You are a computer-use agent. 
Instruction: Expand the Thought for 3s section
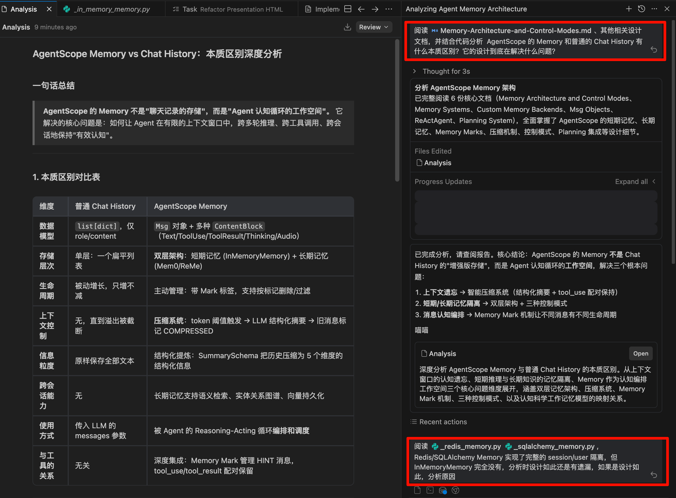point(446,71)
